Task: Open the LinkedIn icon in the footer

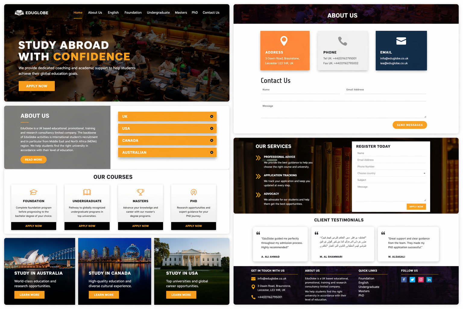Action: coord(429,279)
